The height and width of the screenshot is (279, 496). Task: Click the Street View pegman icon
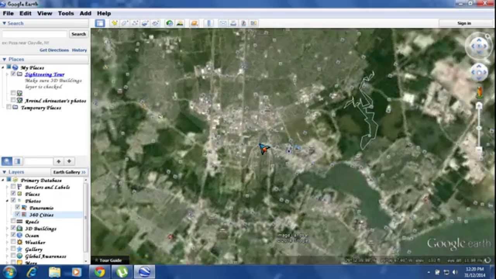(x=479, y=92)
